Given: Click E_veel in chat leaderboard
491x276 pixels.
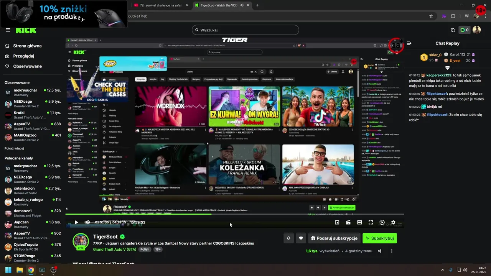Looking at the screenshot, I should click(x=455, y=61).
